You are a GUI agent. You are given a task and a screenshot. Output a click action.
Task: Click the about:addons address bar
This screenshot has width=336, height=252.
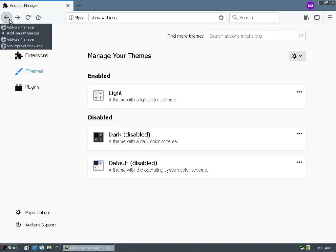pyautogui.click(x=153, y=17)
